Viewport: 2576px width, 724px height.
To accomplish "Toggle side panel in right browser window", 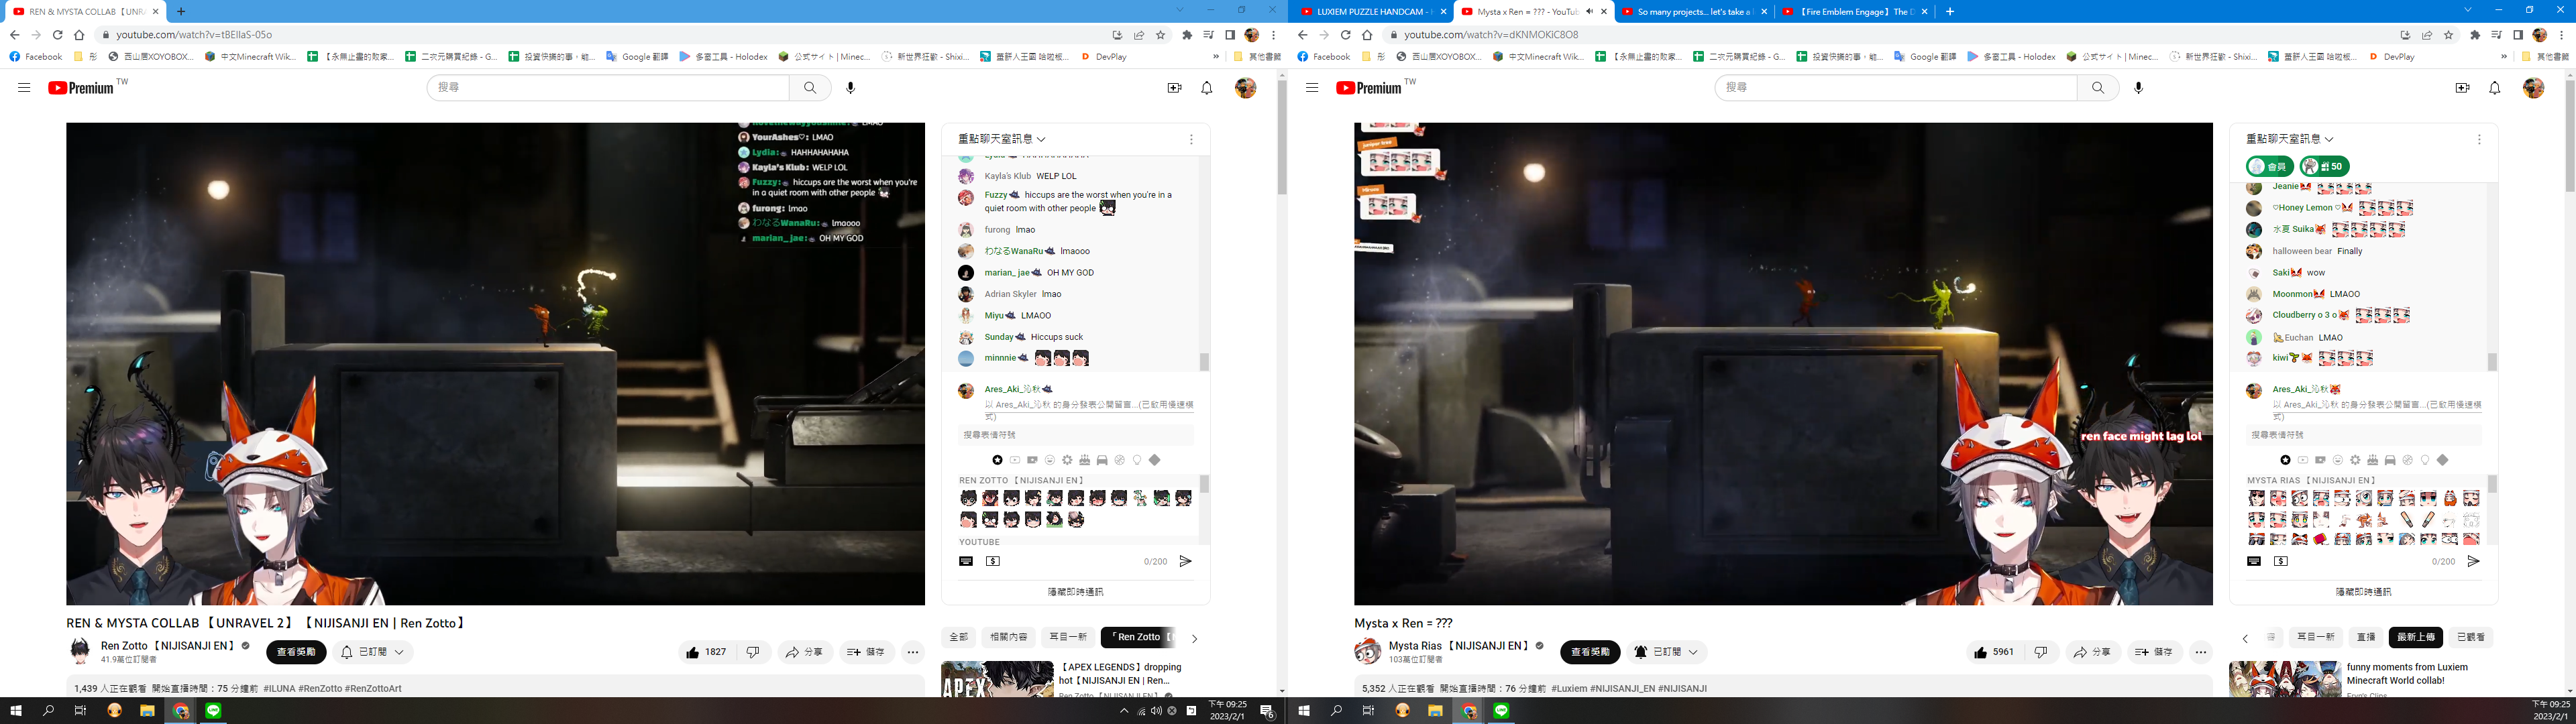I will [x=2518, y=35].
